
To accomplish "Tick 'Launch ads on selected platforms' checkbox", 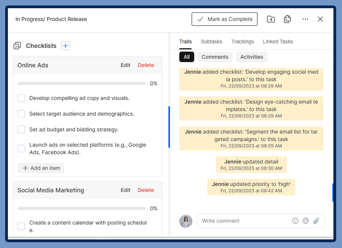I will point(21,149).
